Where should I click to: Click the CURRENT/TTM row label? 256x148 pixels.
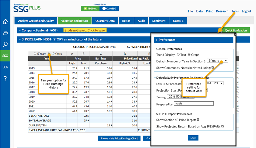click(37, 125)
